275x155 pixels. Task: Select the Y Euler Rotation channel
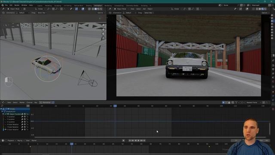(13, 127)
